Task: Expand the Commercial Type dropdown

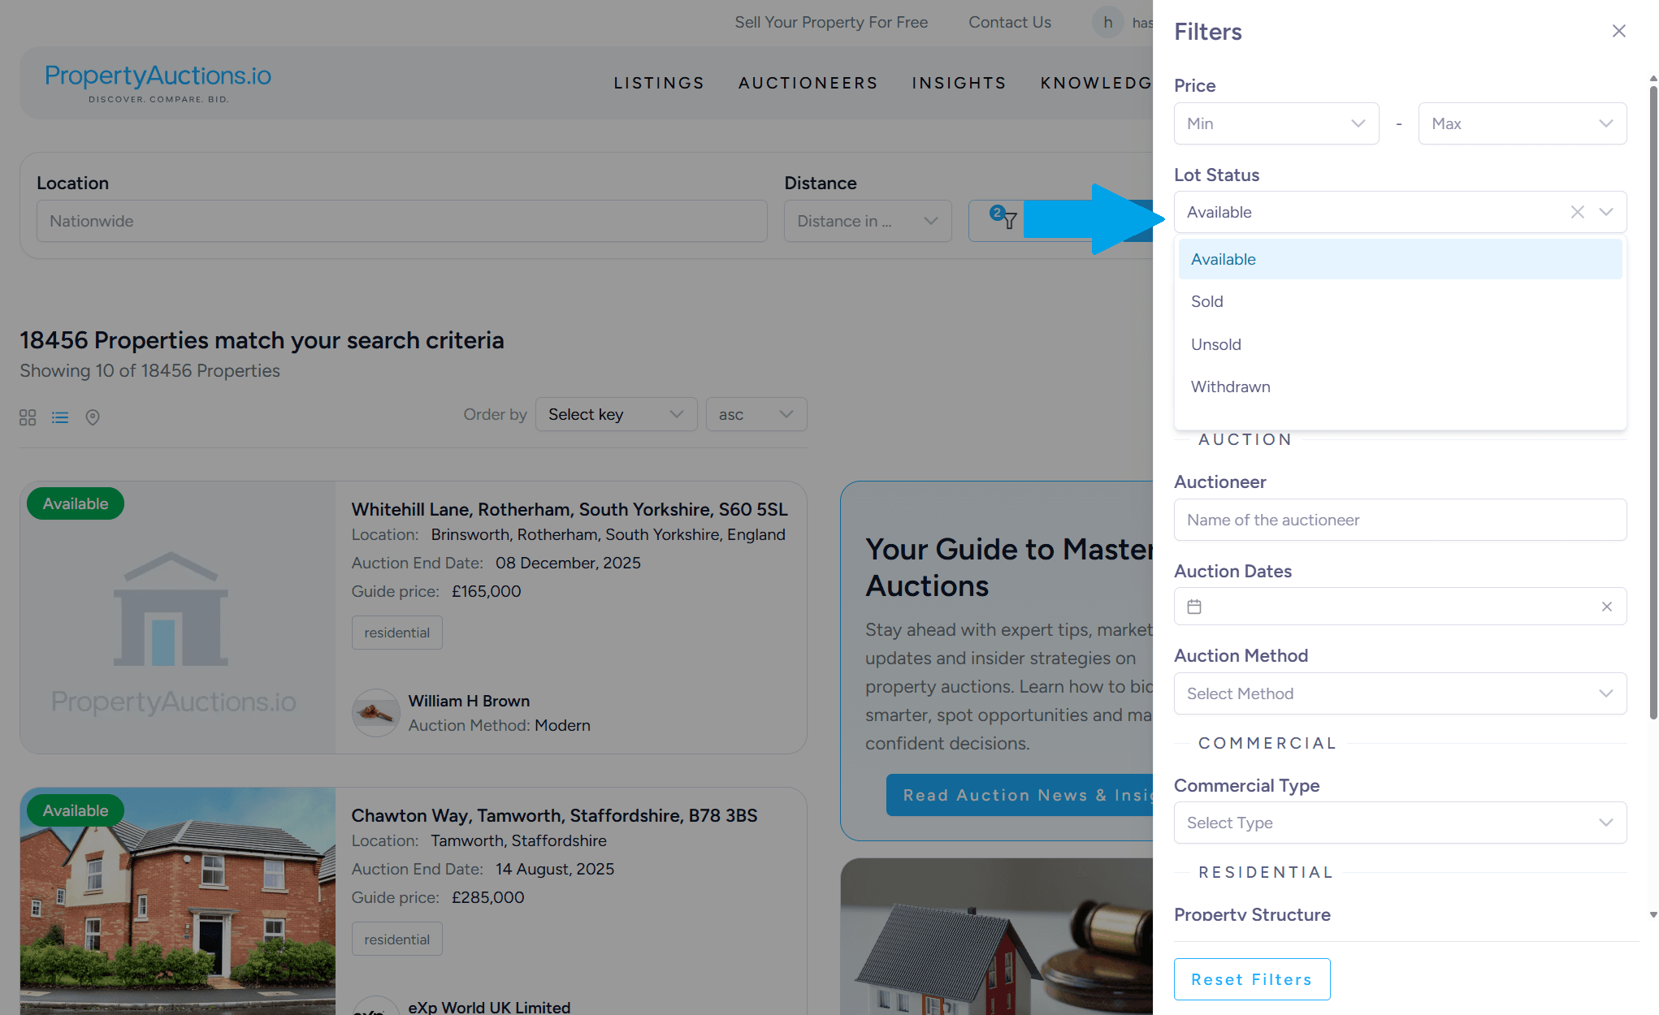Action: tap(1400, 823)
